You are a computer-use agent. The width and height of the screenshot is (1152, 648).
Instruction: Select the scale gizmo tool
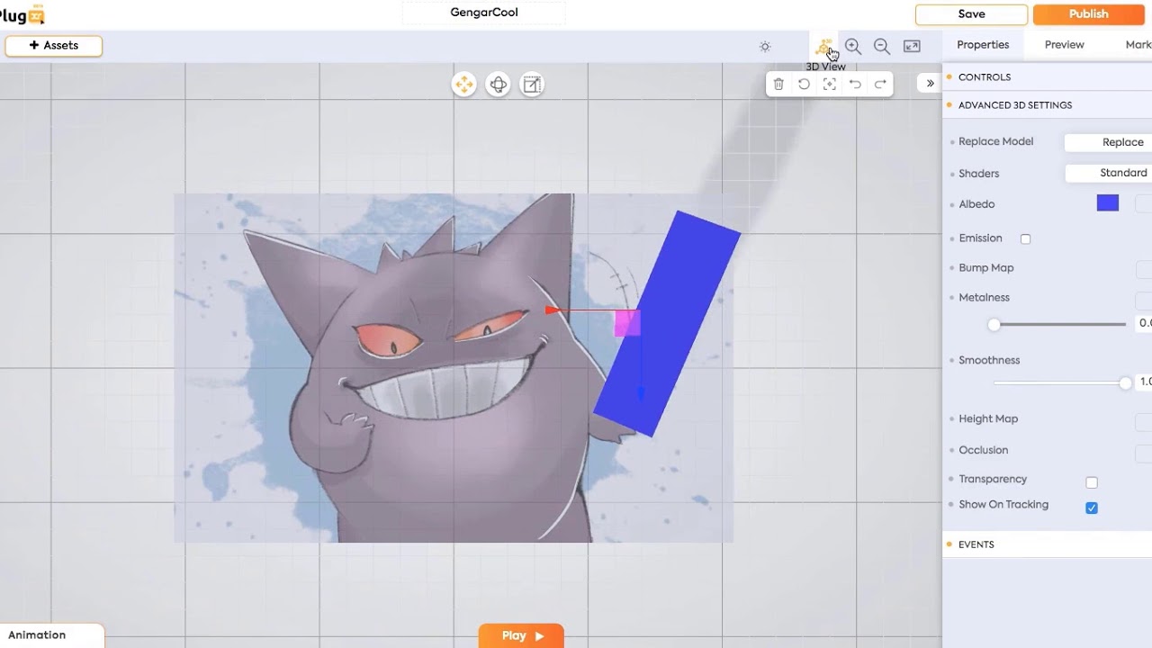[533, 85]
